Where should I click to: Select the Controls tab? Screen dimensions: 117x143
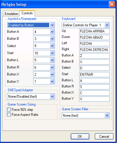(x=27, y=13)
